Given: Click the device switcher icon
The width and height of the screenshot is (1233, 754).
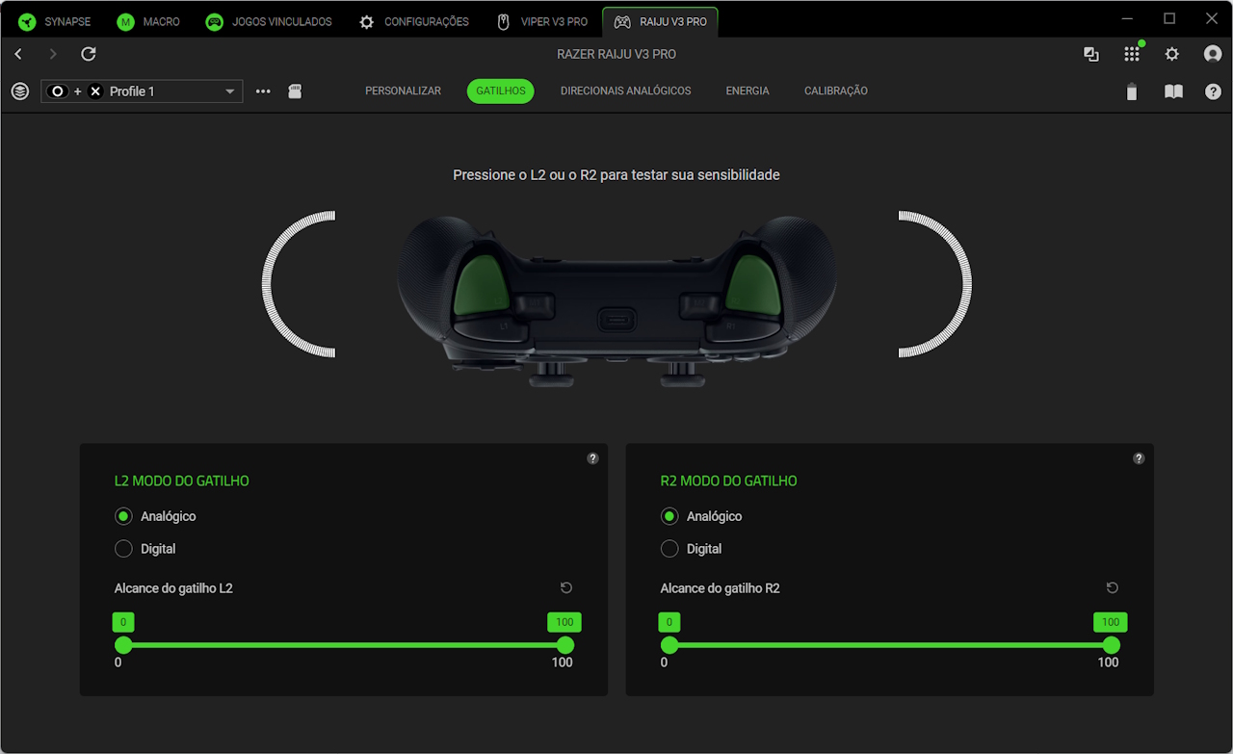Looking at the screenshot, I should (x=1091, y=54).
